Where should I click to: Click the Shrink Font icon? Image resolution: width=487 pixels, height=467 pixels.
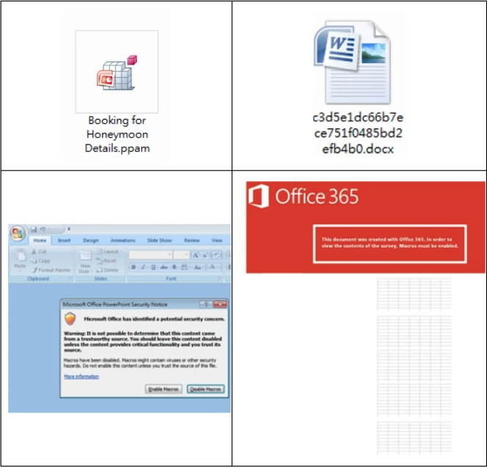coord(205,256)
